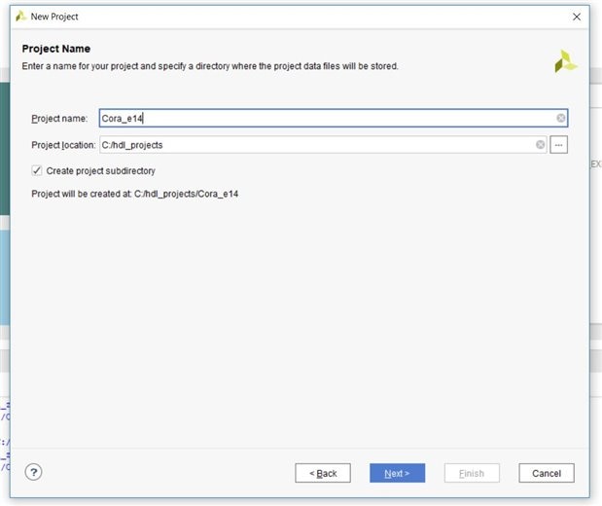Focus the Project name input containing Cora_e14
The height and width of the screenshot is (506, 602).
[x=321, y=119]
